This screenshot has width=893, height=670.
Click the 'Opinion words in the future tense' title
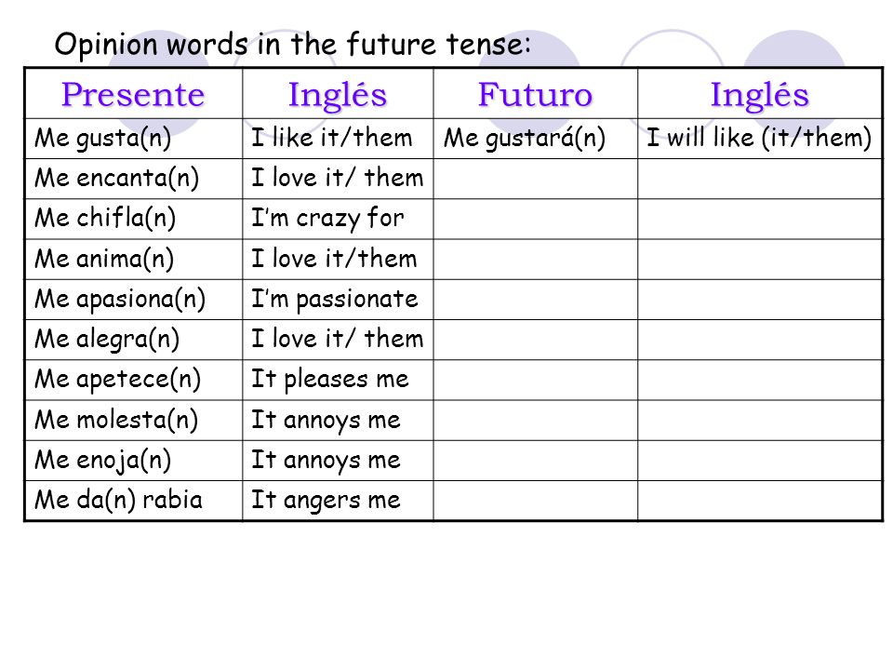293,45
